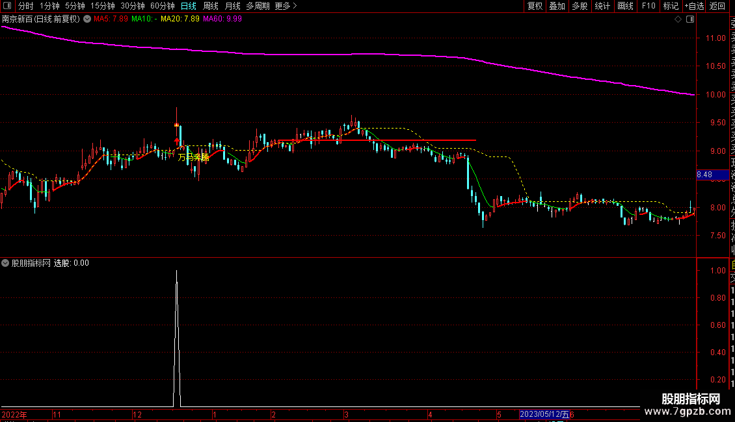Click the 叠加 overlay button
Image resolution: width=735 pixels, height=422 pixels.
[x=557, y=6]
